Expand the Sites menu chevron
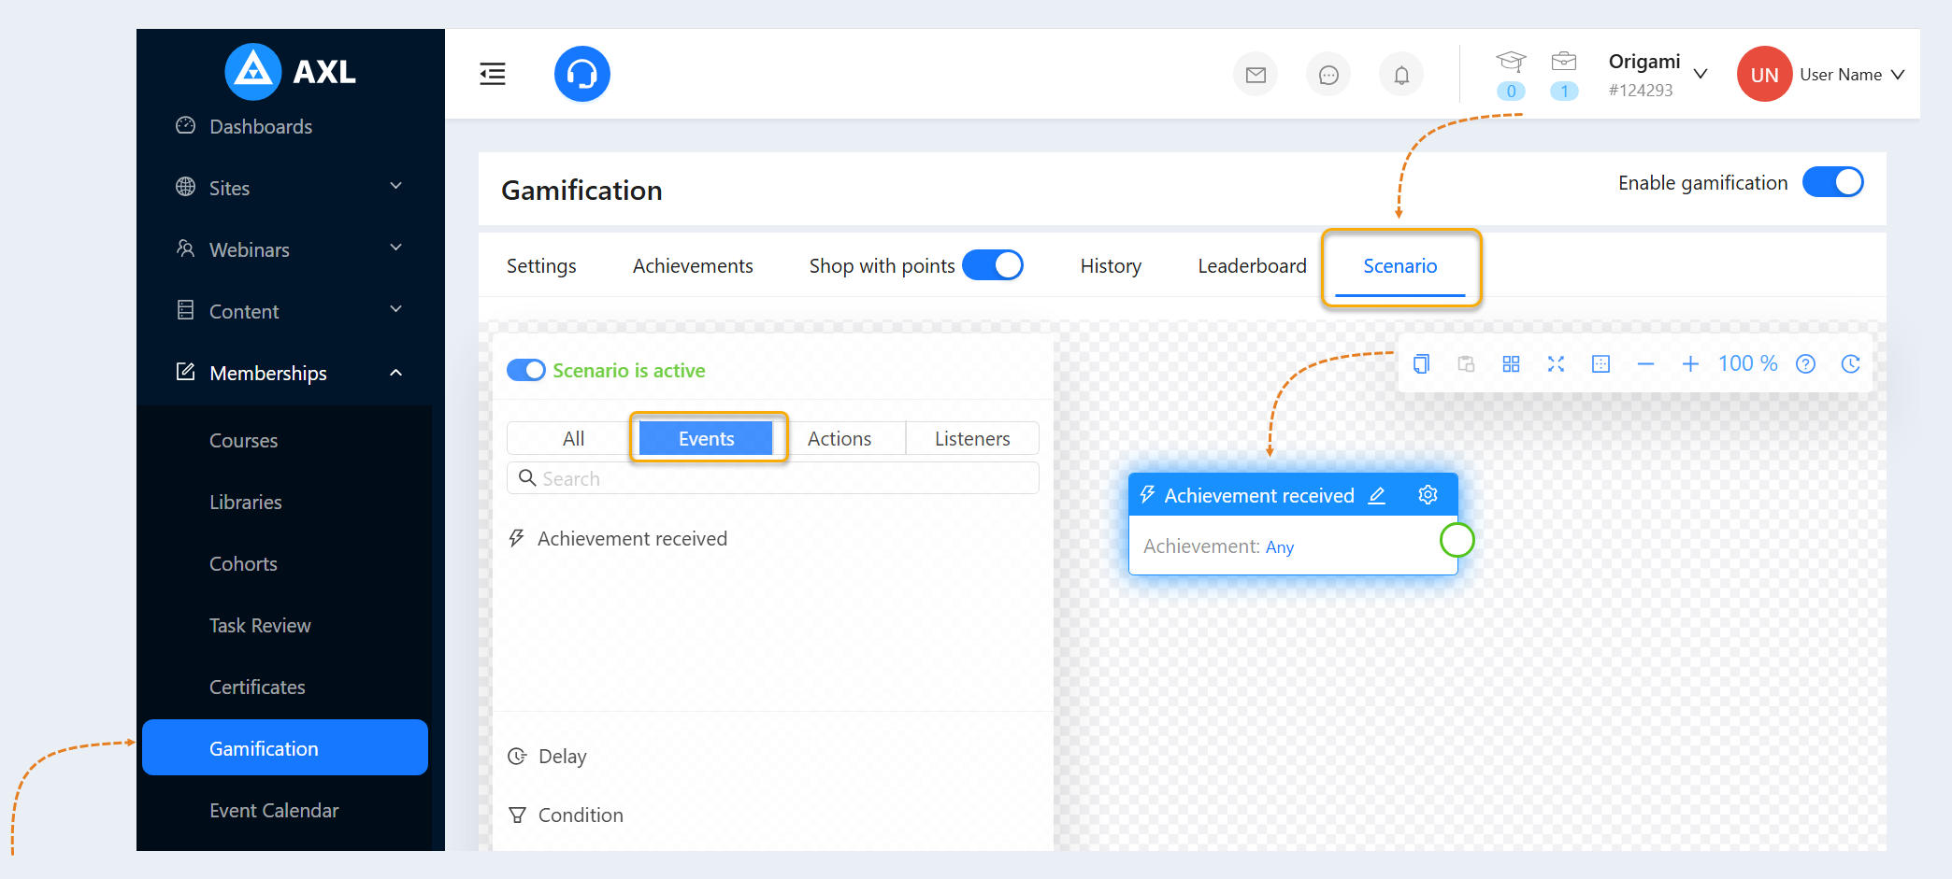 [396, 186]
